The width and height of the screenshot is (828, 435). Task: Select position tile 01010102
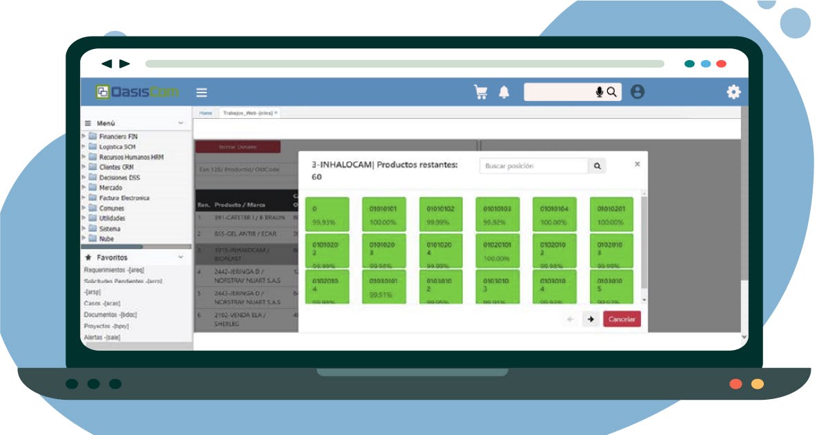coord(441,214)
